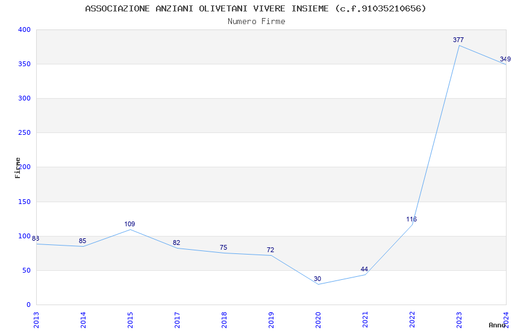Screen dimensions: 512x331
Task: Select data label 44 for 2021
Action: point(364,270)
